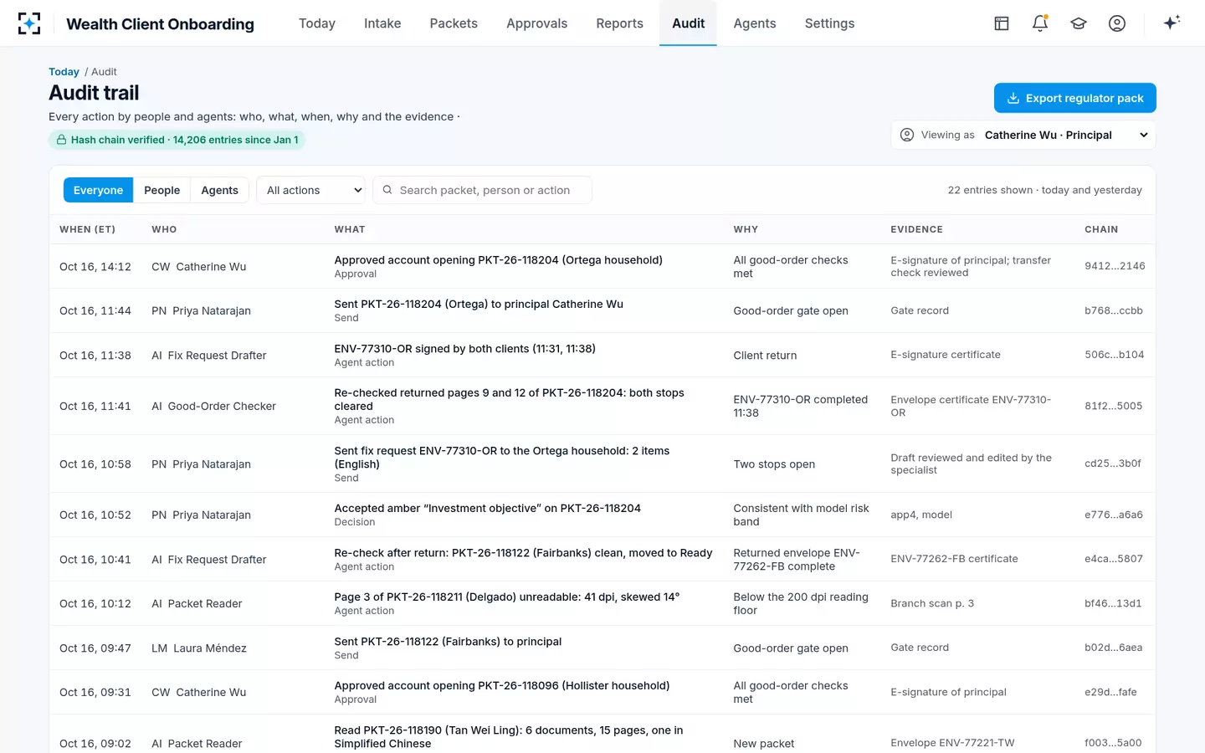Click chain hash 9412...2146
Screen dimensions: 1205x753
pos(1115,266)
